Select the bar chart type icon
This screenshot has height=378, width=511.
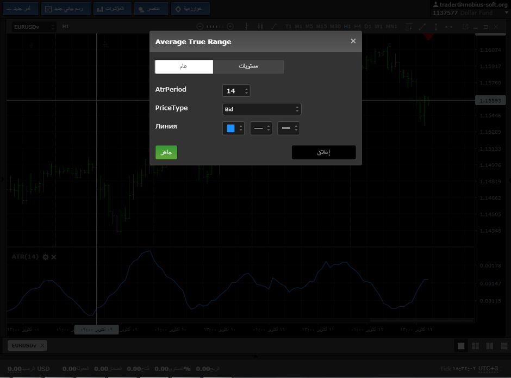click(247, 27)
